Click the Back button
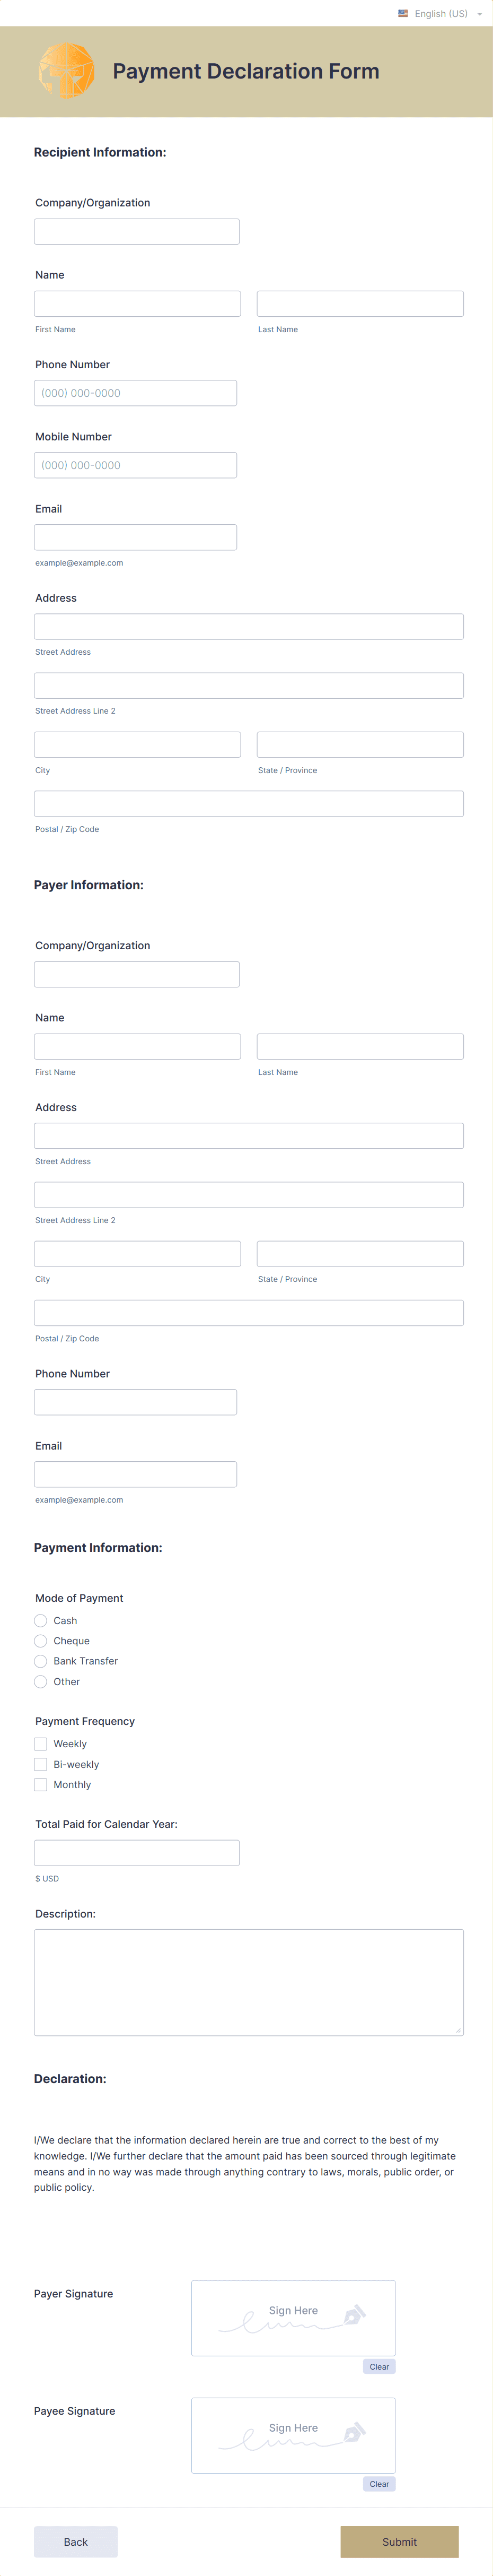Image resolution: width=493 pixels, height=2576 pixels. (75, 2541)
